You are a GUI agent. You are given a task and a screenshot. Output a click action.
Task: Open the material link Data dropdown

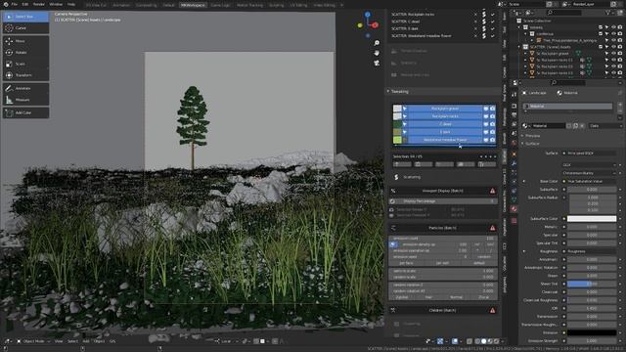pos(605,126)
